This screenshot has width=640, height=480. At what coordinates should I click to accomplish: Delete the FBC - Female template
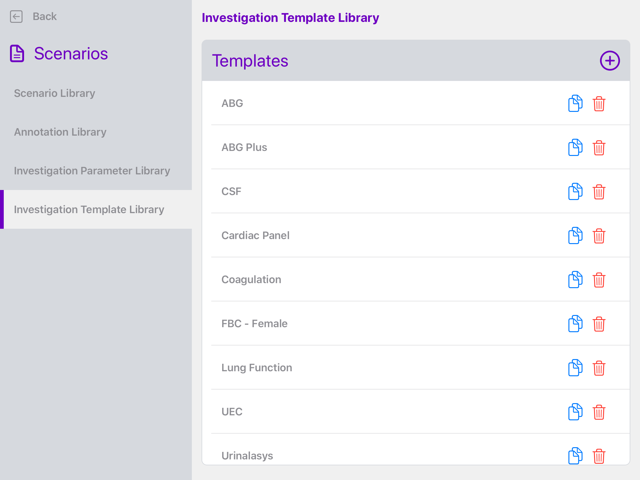click(x=599, y=324)
